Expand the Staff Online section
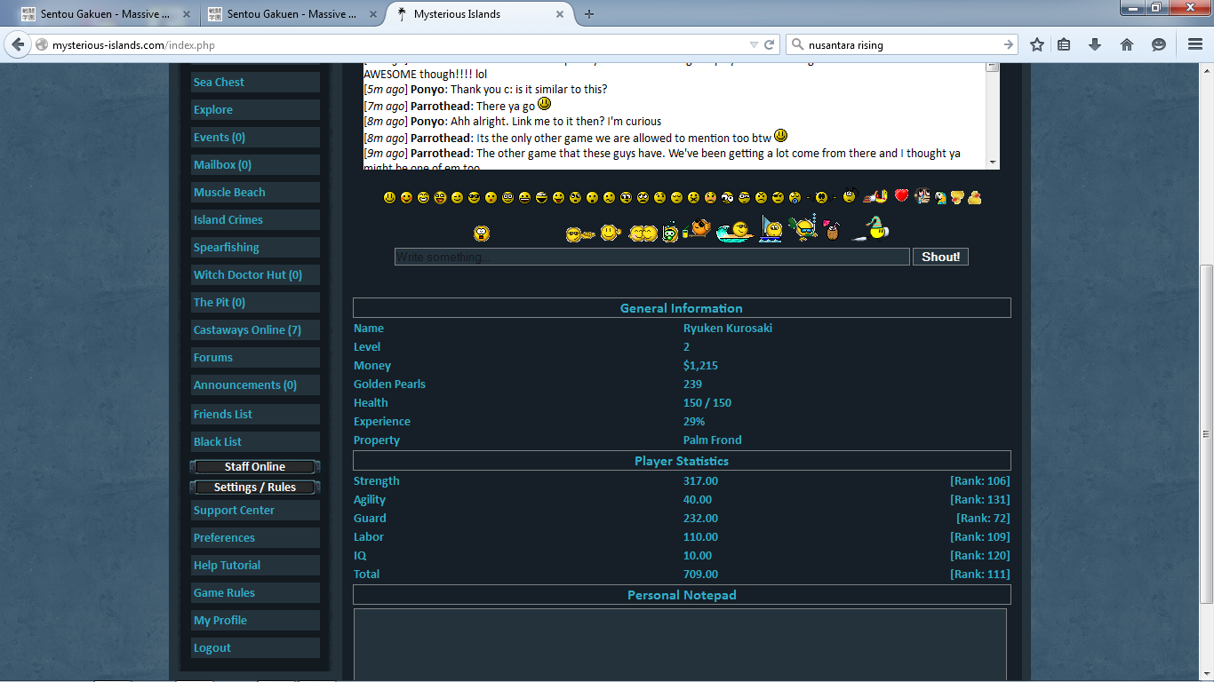The width and height of the screenshot is (1214, 682). [x=255, y=466]
